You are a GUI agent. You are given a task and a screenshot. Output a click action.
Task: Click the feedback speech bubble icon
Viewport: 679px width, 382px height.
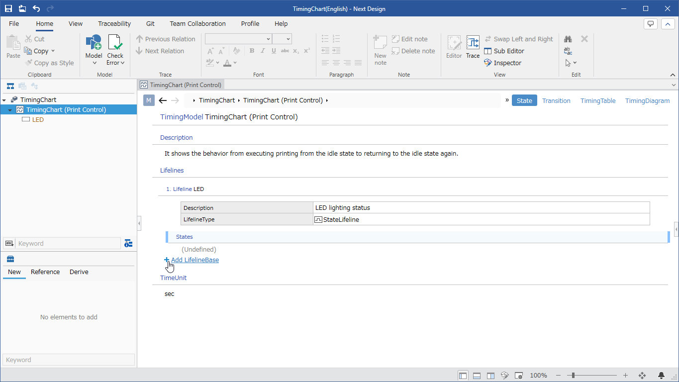[x=651, y=24]
